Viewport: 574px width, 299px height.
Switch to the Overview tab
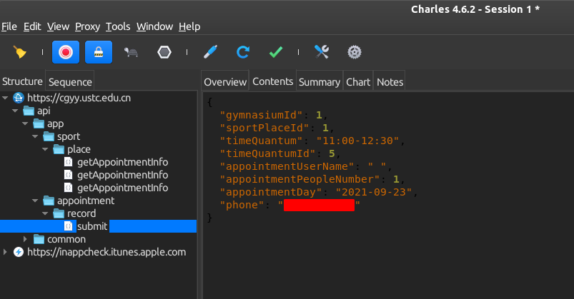[x=225, y=82]
